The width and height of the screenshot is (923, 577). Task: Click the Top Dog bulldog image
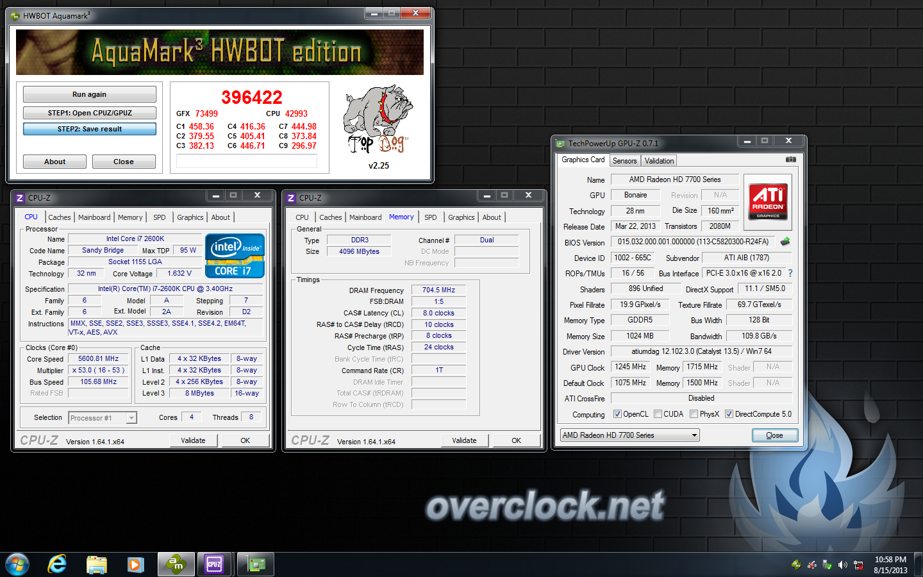378,120
